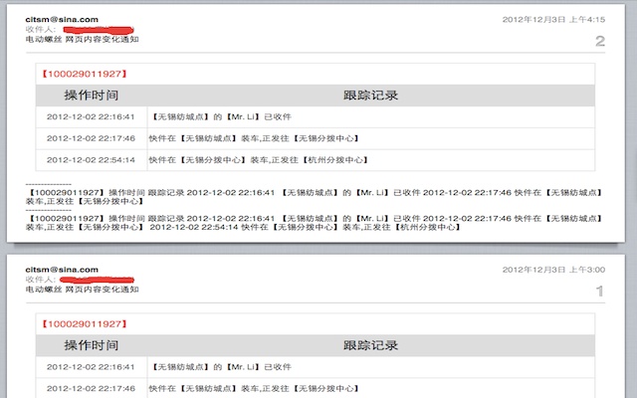Click the date 2012年12月3日 上午3:00
This screenshot has width=637, height=398.
[x=553, y=270]
